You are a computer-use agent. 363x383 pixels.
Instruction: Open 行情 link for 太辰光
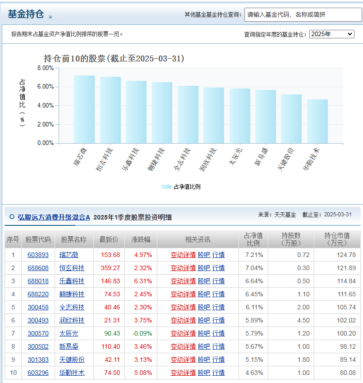click(218, 333)
